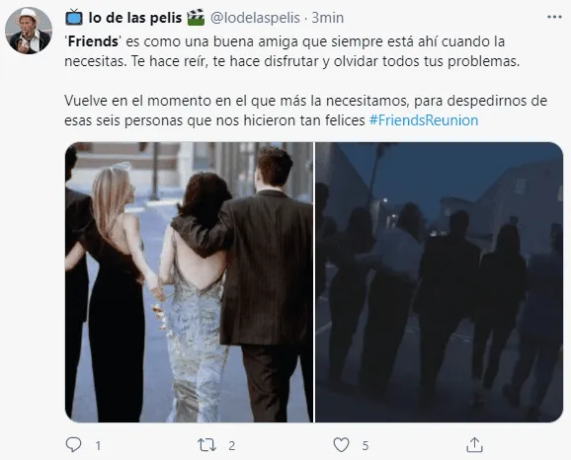Click the retweet count number 2
571x460 pixels.
coord(232,445)
